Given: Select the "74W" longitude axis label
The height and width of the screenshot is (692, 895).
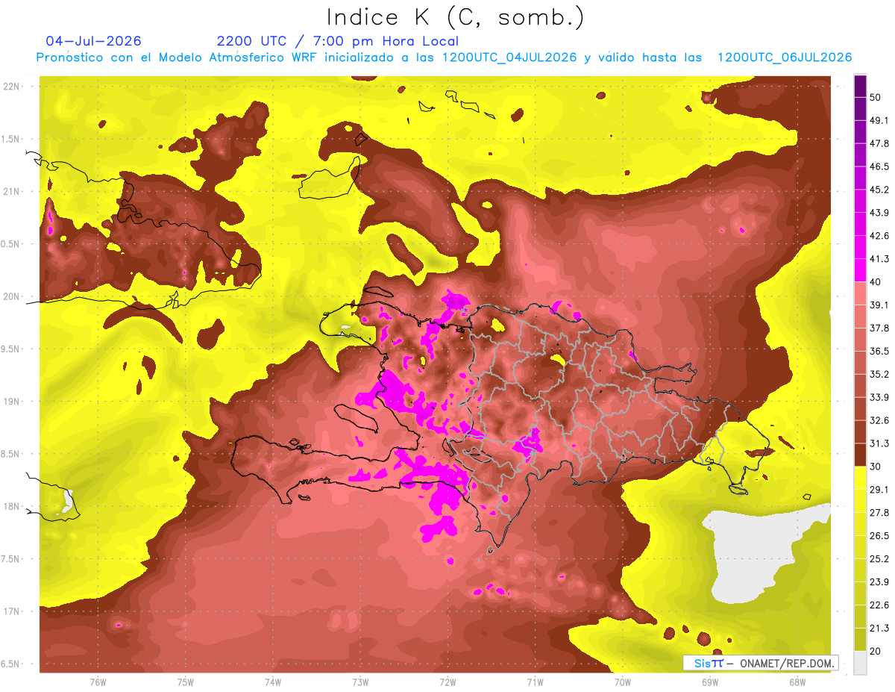Looking at the screenshot, I should [x=273, y=682].
